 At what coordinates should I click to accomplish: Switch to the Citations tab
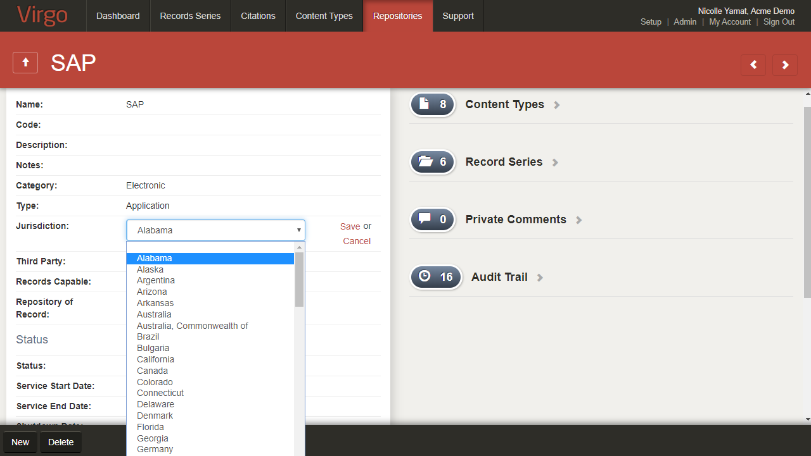(x=258, y=16)
